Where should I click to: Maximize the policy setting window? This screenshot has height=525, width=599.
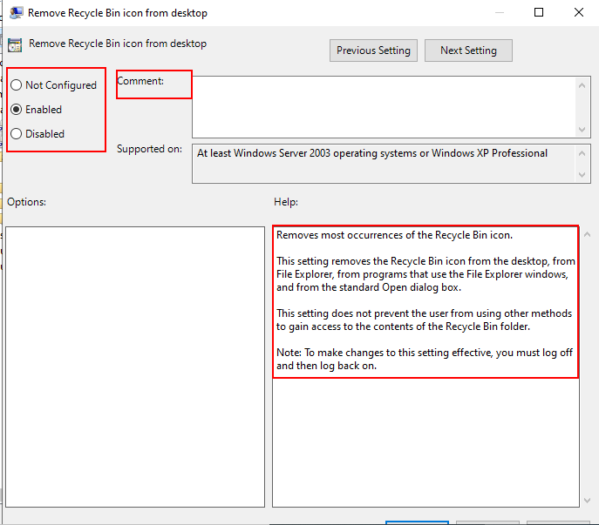(539, 12)
